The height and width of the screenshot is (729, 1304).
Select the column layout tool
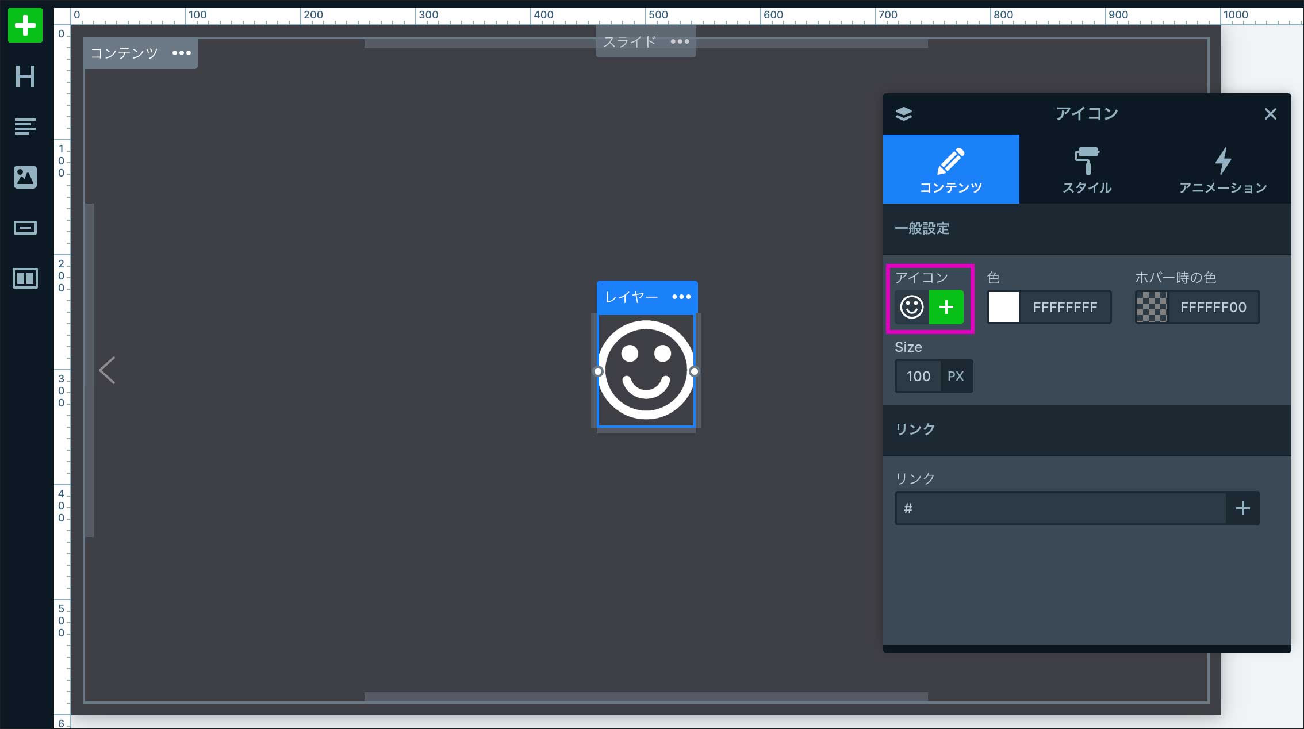[x=25, y=279]
